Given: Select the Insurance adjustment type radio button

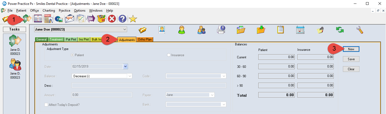Looking at the screenshot, I should pyautogui.click(x=169, y=55).
